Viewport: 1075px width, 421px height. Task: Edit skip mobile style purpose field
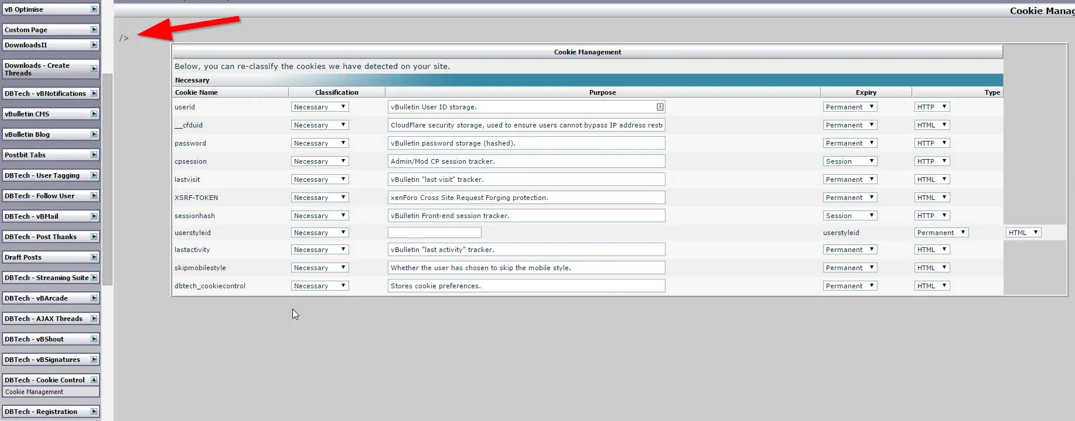[526, 268]
